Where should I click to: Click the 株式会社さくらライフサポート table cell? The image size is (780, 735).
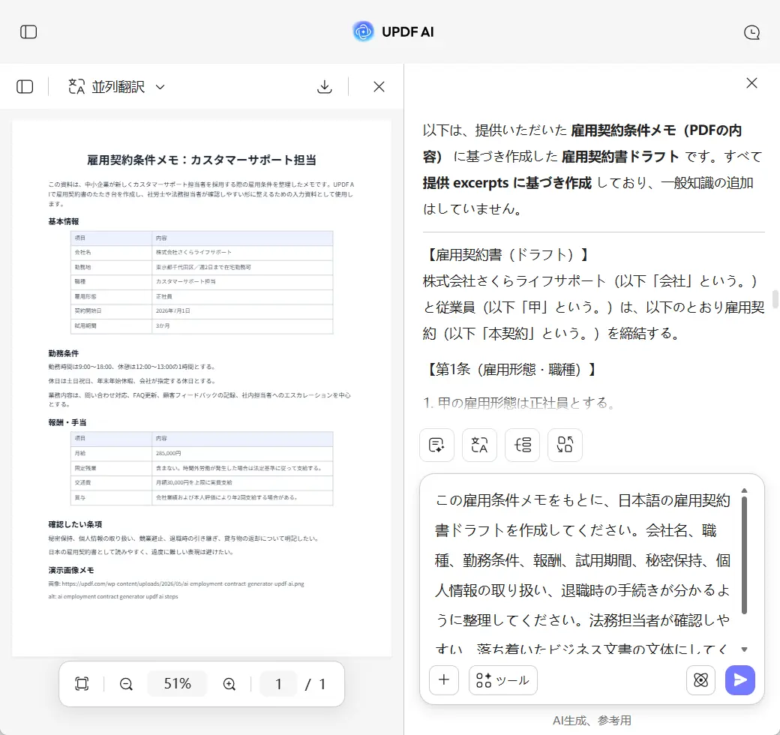(242, 253)
